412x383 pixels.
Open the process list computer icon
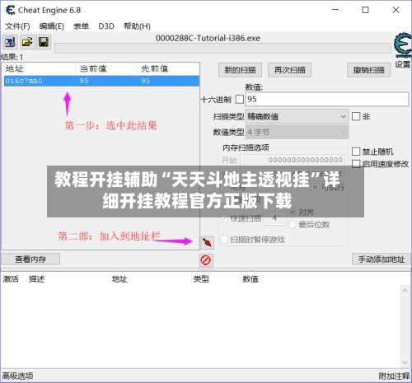click(10, 42)
